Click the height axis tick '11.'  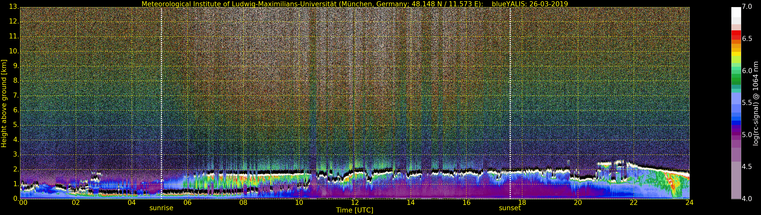14,36
